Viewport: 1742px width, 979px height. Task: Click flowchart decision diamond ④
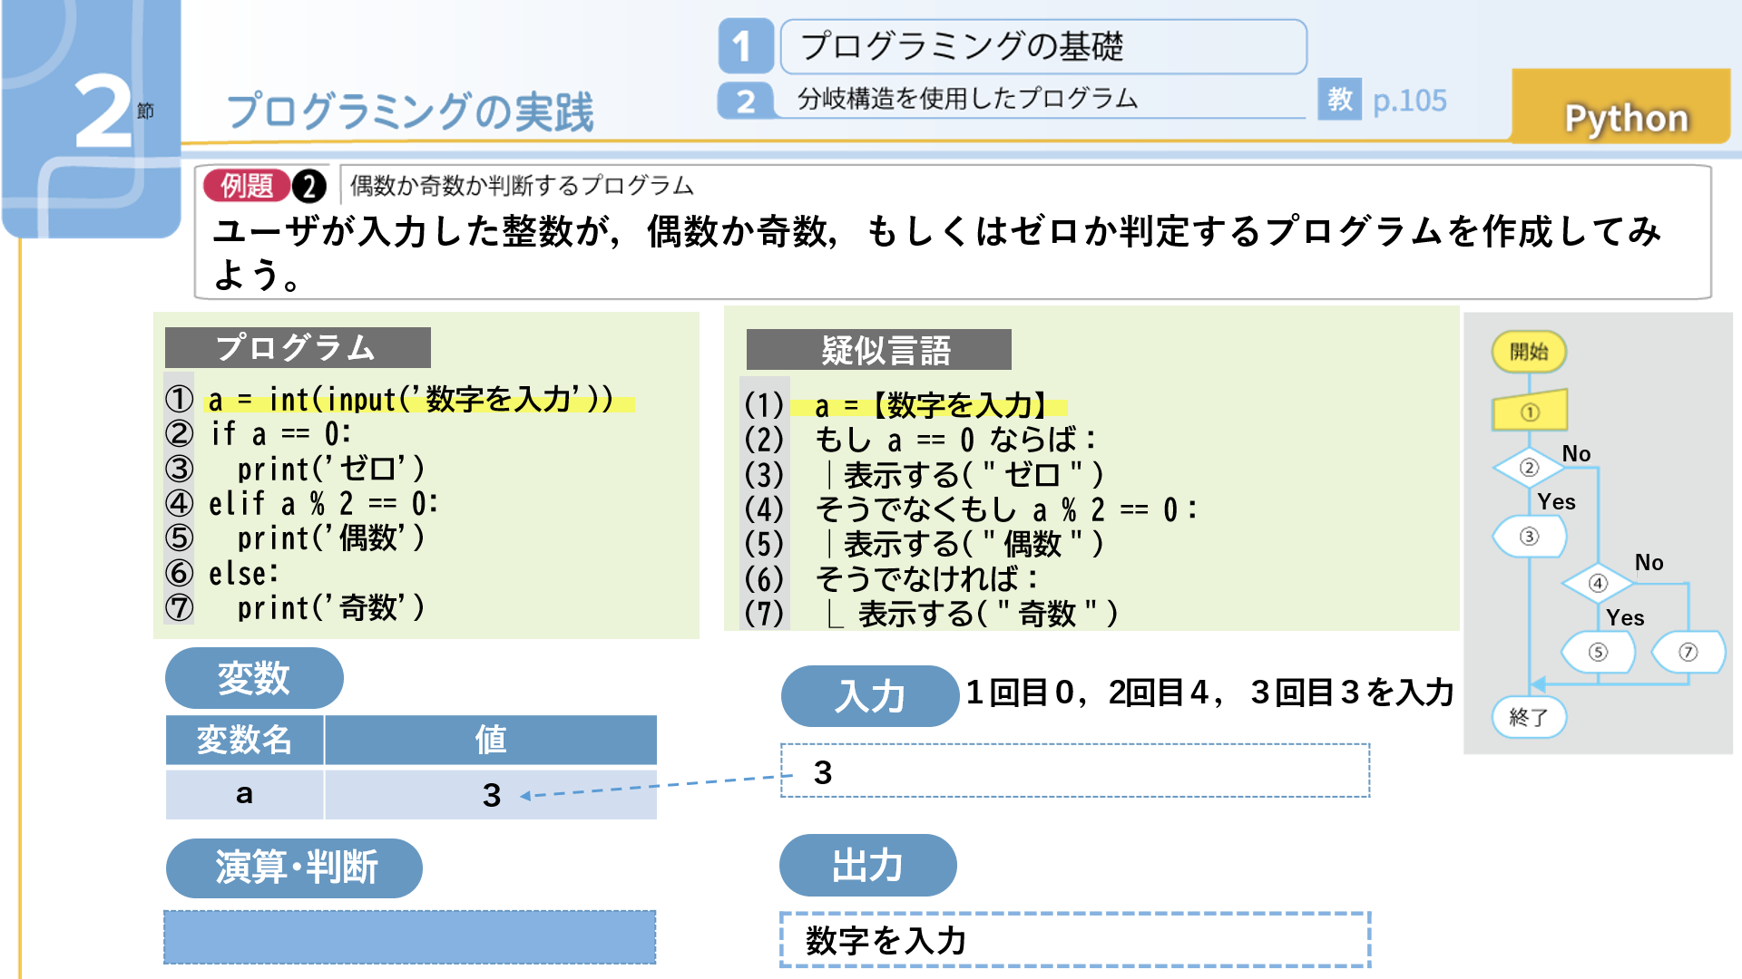click(x=1598, y=583)
